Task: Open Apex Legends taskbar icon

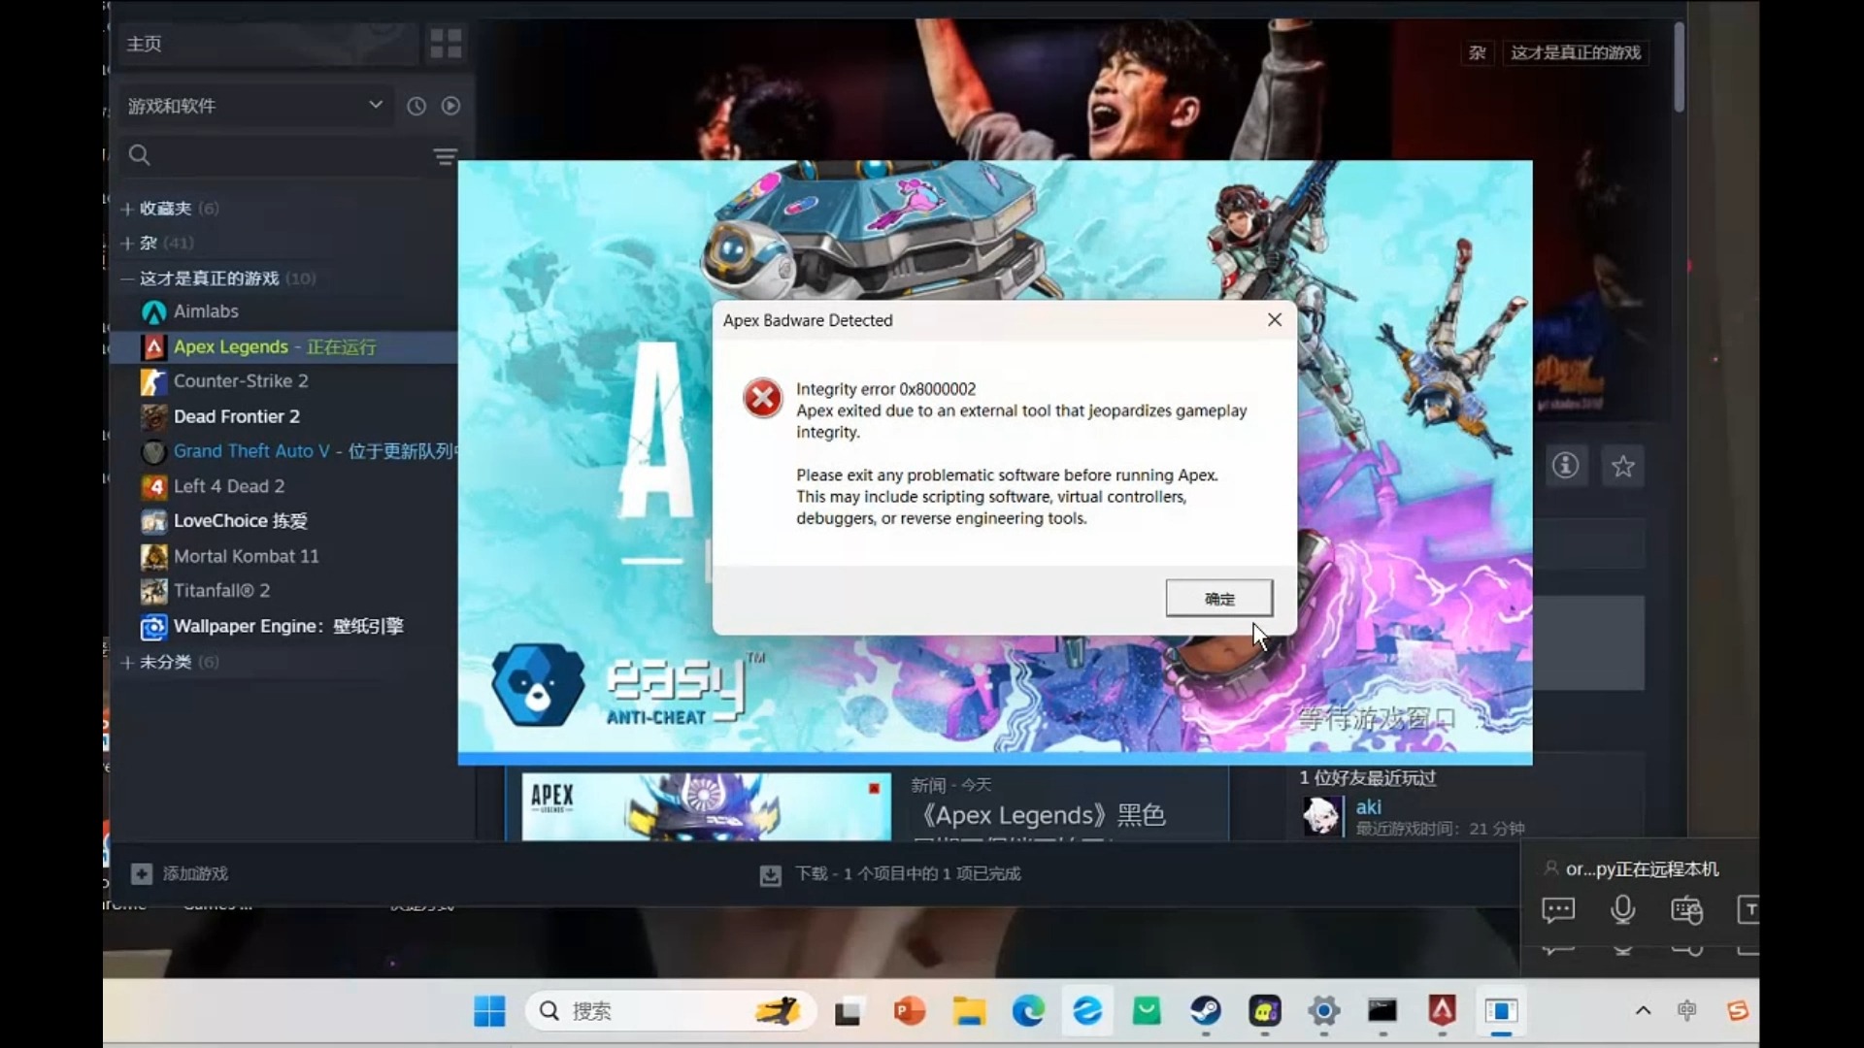Action: click(x=1442, y=1012)
